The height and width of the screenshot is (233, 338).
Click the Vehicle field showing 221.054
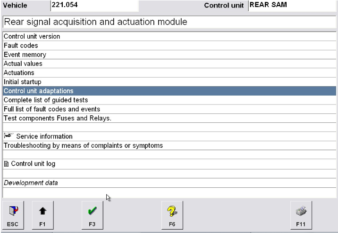(94, 6)
